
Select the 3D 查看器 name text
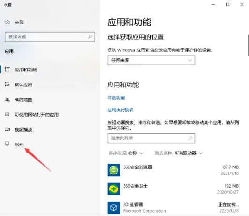point(133,204)
